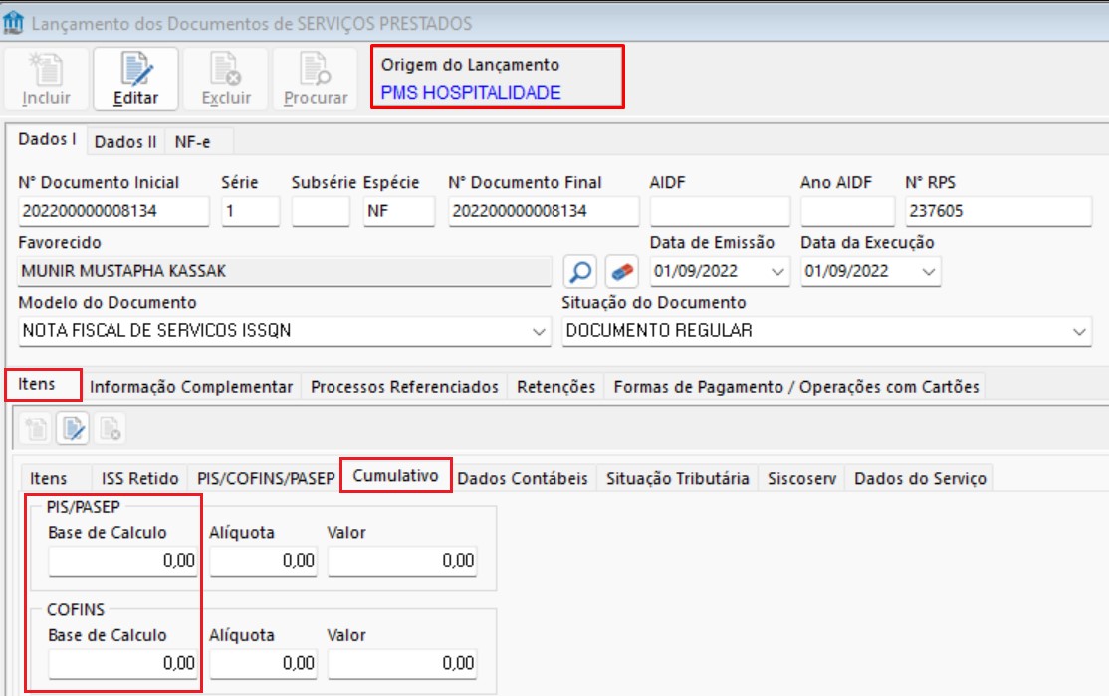This screenshot has width=1109, height=696.
Task: Open the Dados Contábeis sub-tab
Action: pyautogui.click(x=523, y=479)
